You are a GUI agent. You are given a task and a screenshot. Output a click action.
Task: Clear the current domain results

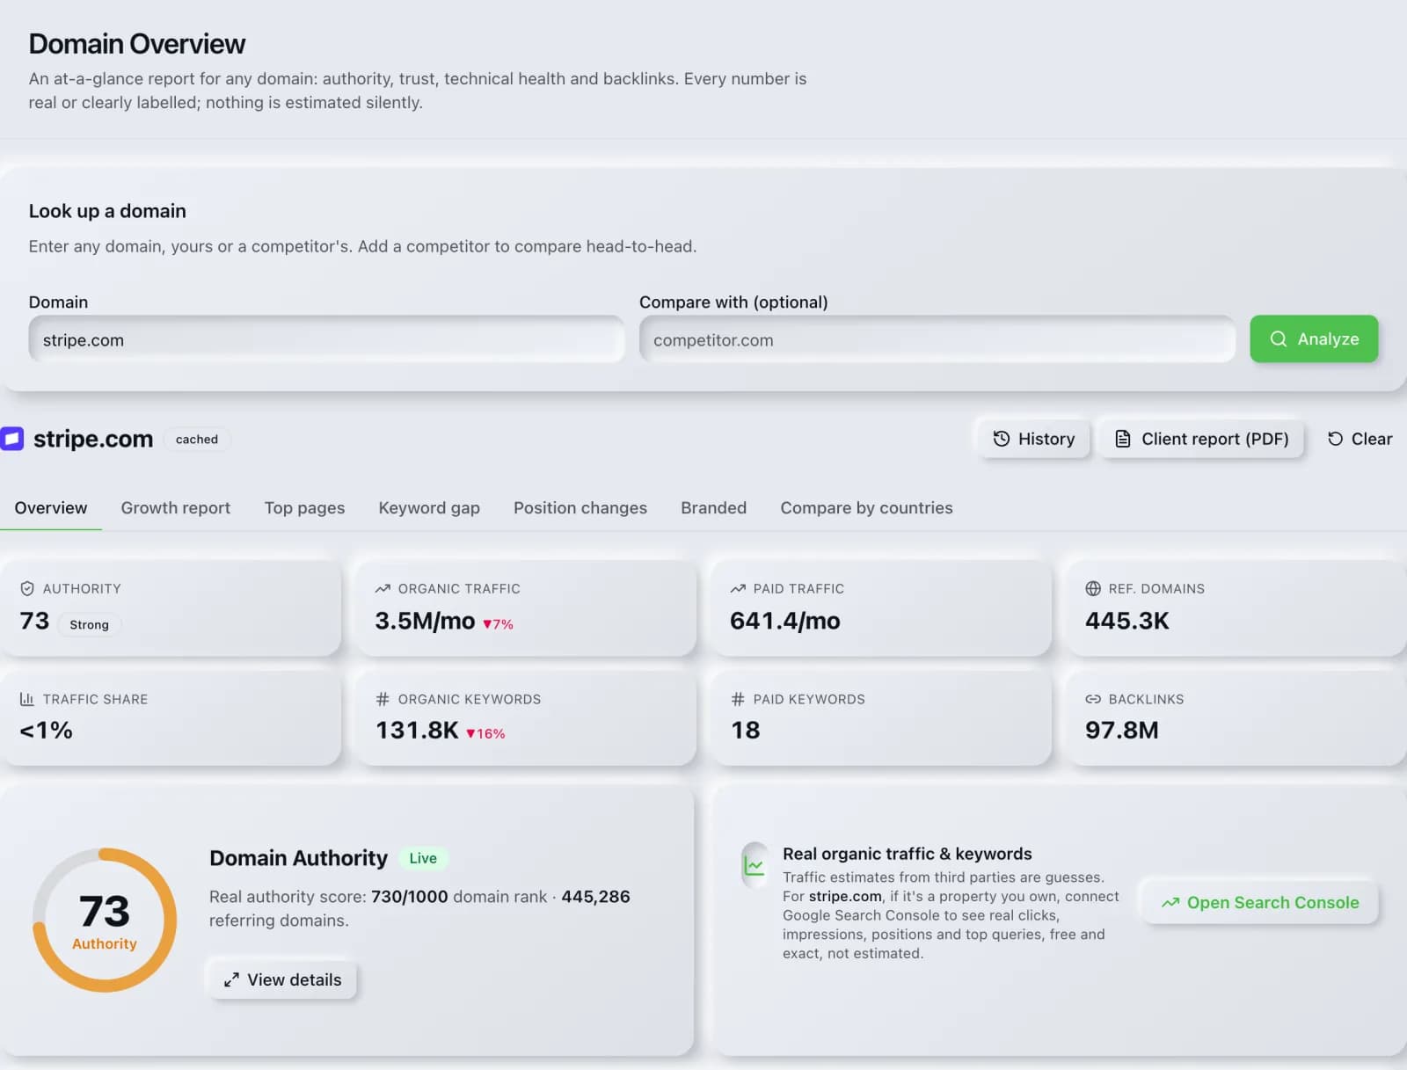(1360, 439)
